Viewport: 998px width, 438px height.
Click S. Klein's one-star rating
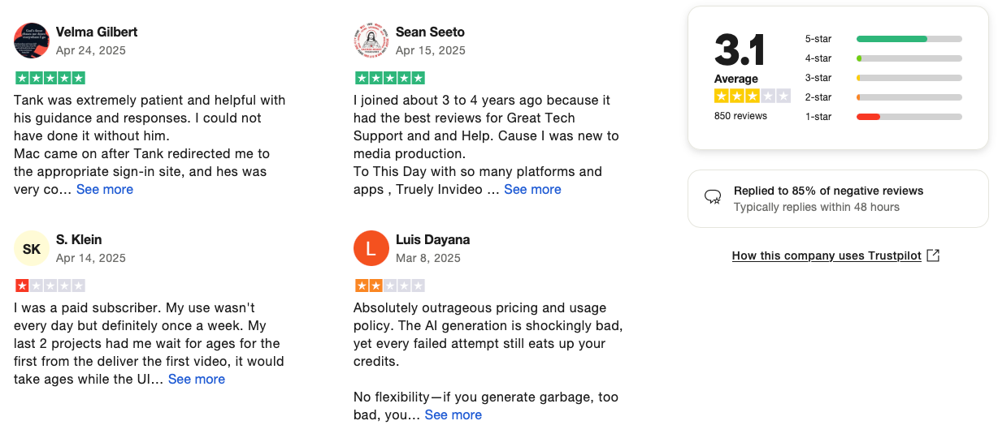(50, 286)
